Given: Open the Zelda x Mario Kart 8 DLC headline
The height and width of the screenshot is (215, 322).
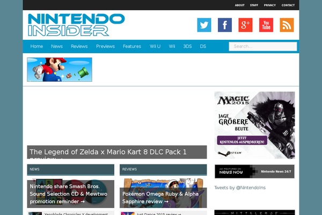Looking at the screenshot, I should pos(117,152).
